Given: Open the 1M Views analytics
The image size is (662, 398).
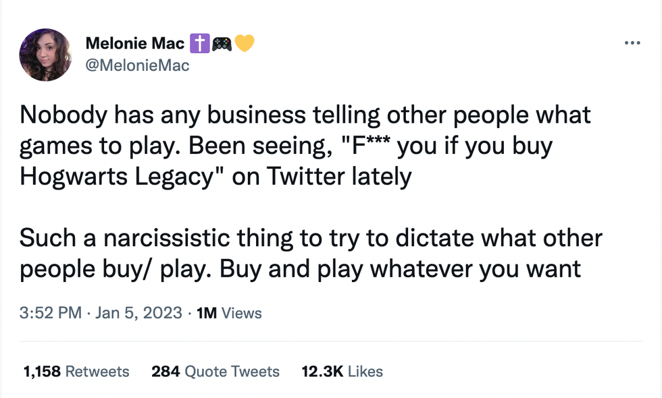Looking at the screenshot, I should (x=228, y=313).
